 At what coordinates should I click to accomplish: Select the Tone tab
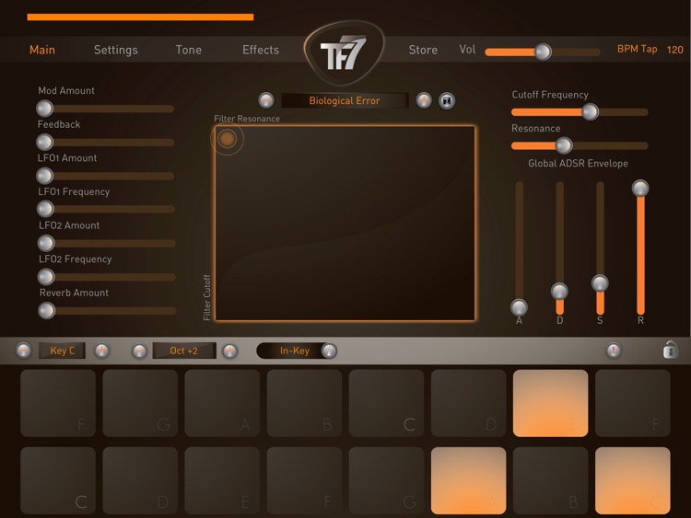tap(189, 50)
